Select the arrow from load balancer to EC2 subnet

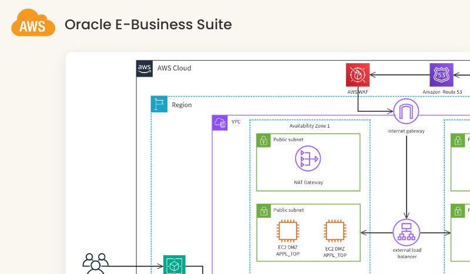pos(377,233)
